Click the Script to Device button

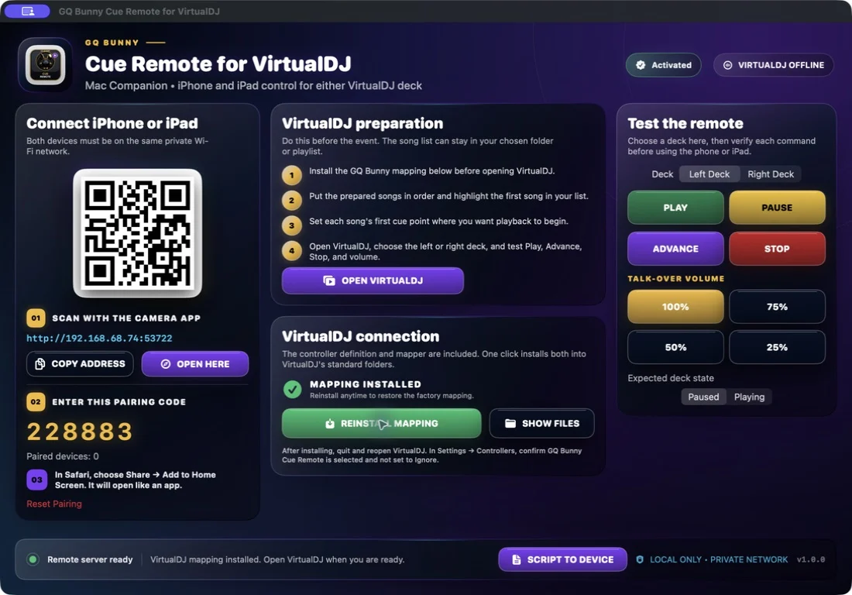(x=562, y=559)
